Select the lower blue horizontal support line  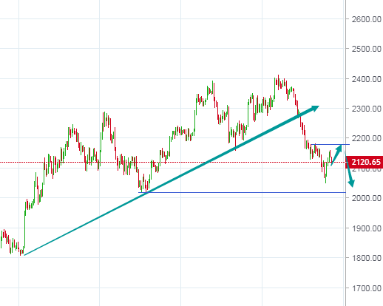[x=242, y=192]
